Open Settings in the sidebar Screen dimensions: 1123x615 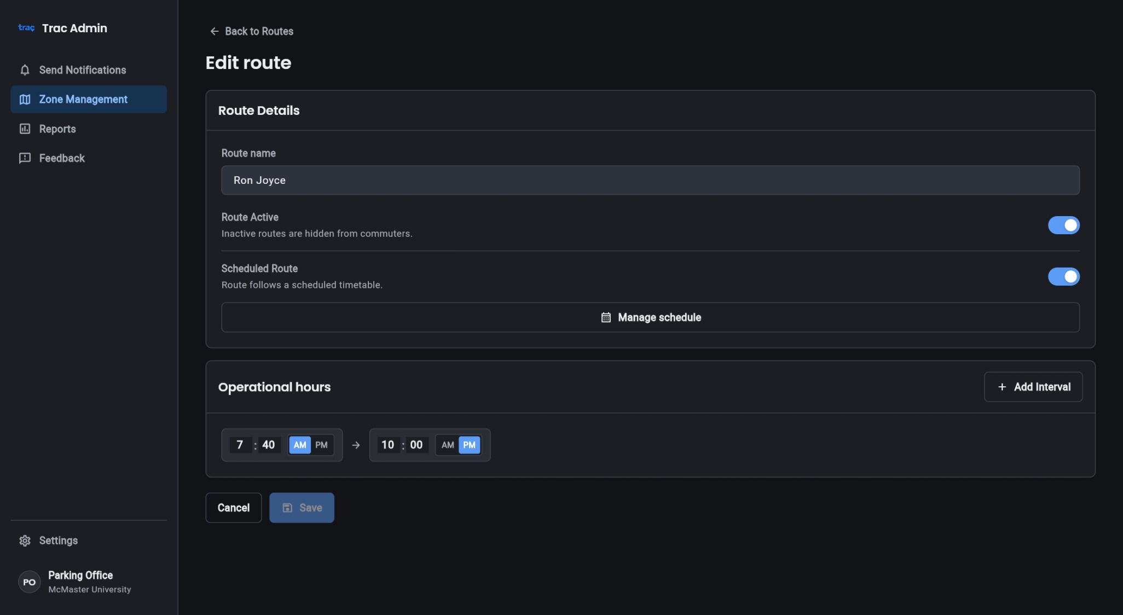tap(89, 541)
